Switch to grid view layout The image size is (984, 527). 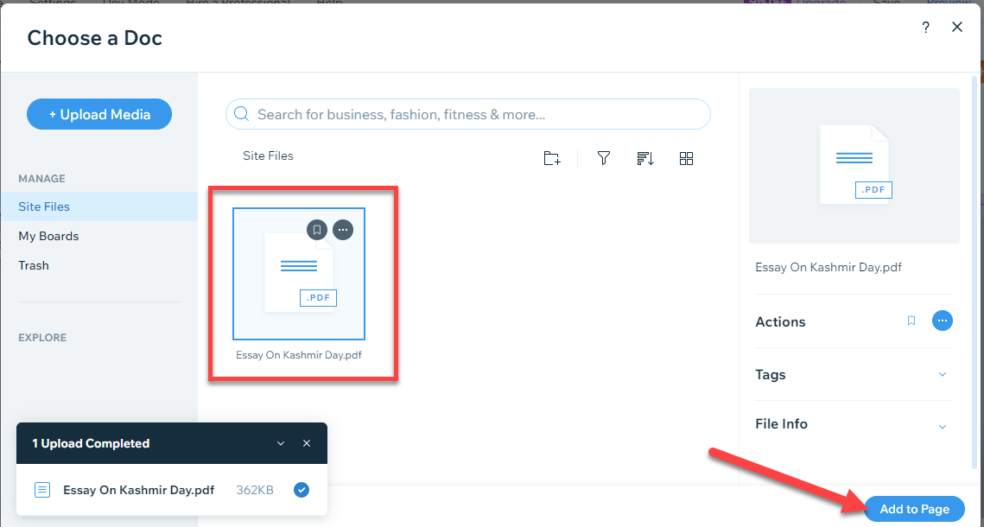coord(686,158)
